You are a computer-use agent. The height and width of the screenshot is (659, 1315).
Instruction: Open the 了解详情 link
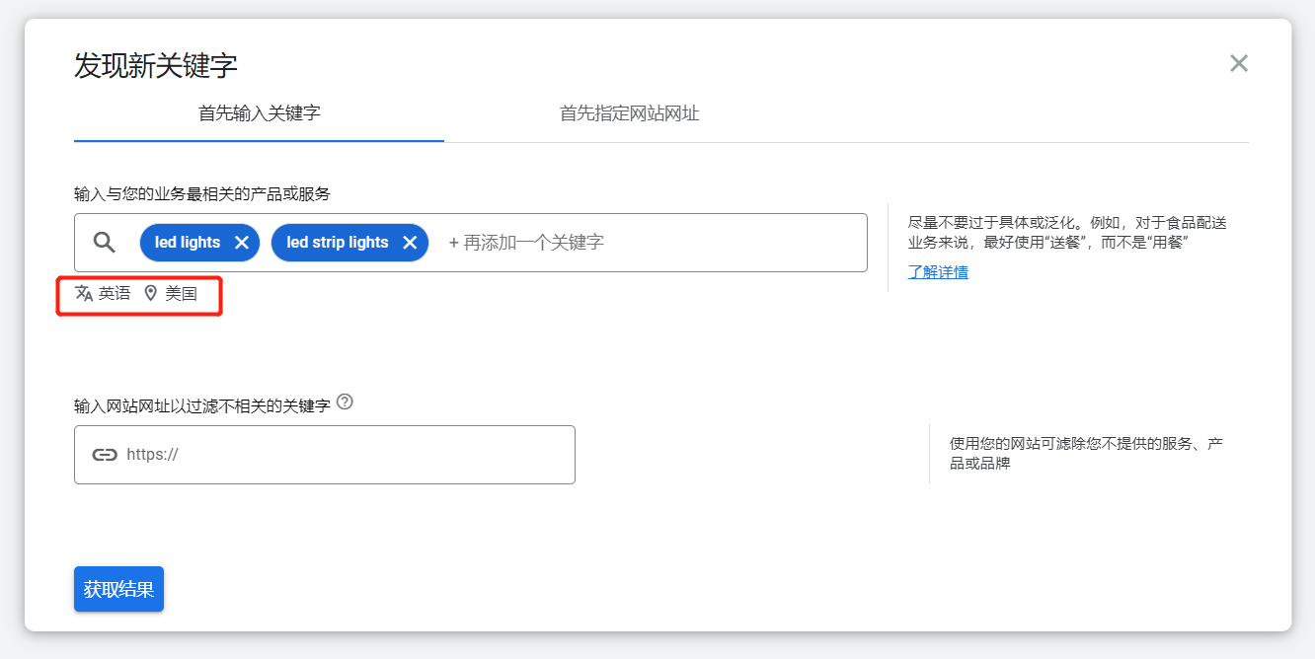[x=938, y=272]
